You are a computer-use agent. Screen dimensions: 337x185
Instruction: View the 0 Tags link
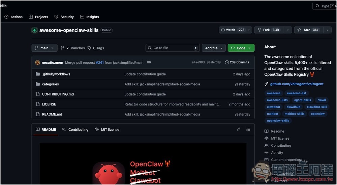click(x=96, y=48)
